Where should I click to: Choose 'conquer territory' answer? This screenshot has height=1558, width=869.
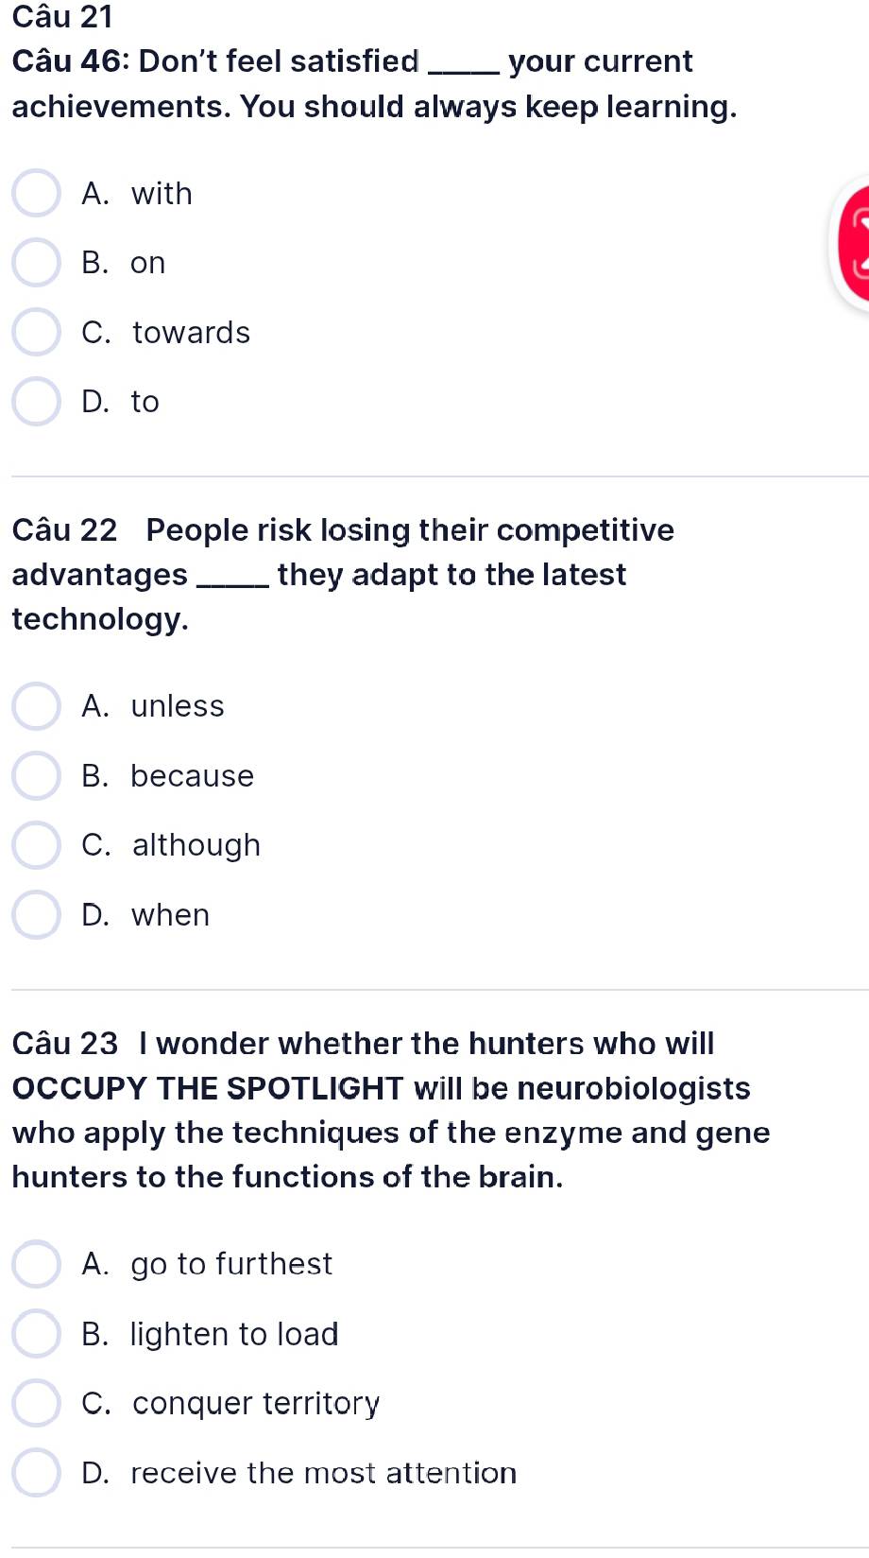(36, 1403)
